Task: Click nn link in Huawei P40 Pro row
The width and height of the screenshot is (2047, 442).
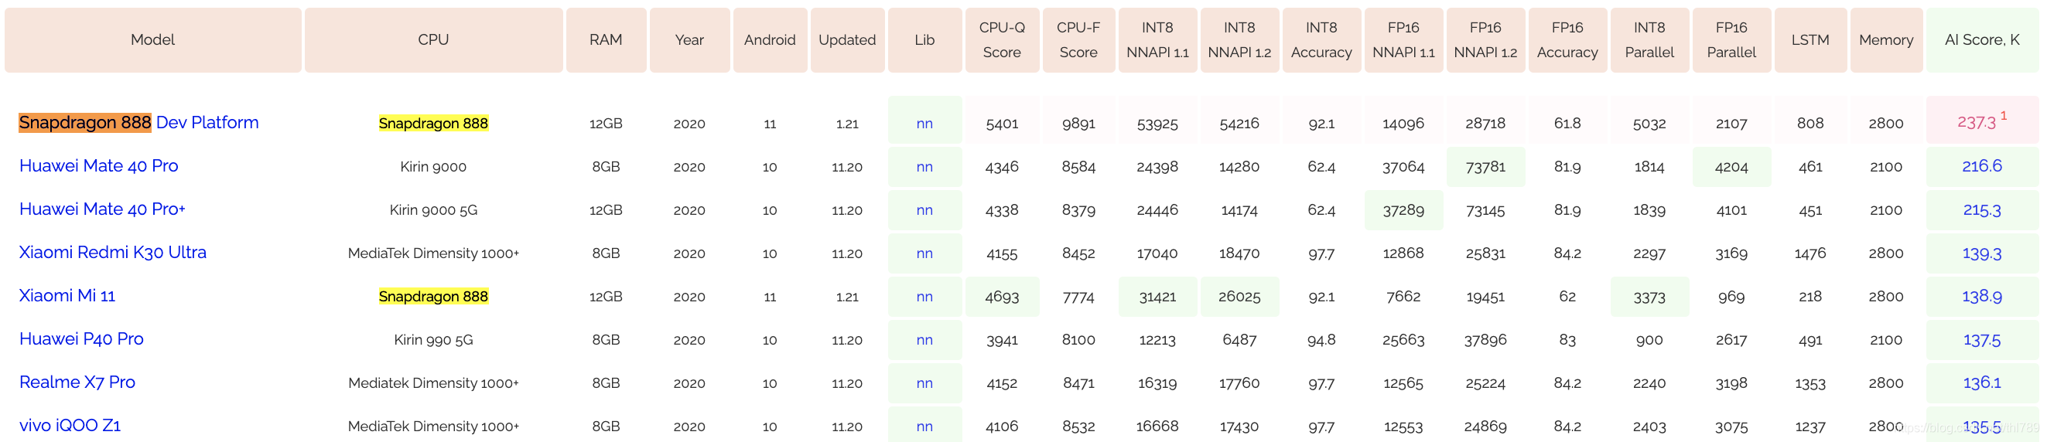Action: coord(925,340)
